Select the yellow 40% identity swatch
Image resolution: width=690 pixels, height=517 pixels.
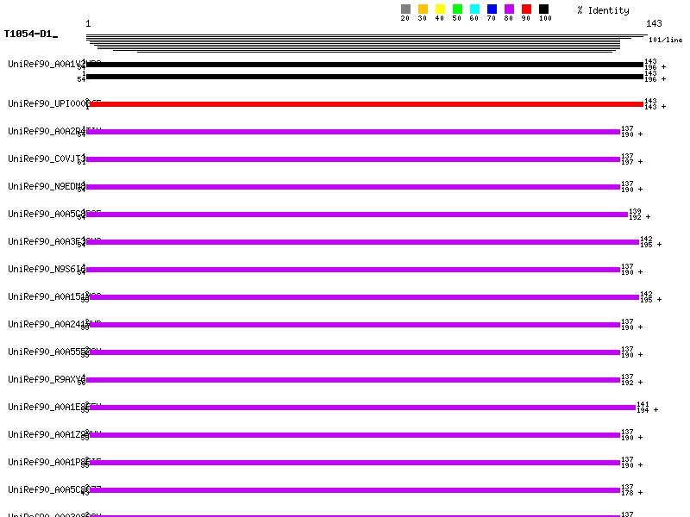coord(440,9)
